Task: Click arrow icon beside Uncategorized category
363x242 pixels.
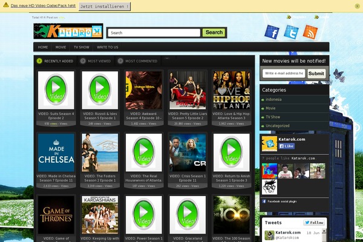Action: point(263,126)
